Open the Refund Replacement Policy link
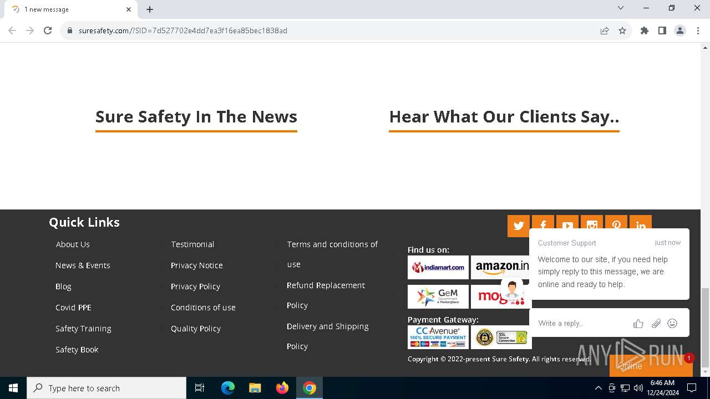 coord(326,295)
